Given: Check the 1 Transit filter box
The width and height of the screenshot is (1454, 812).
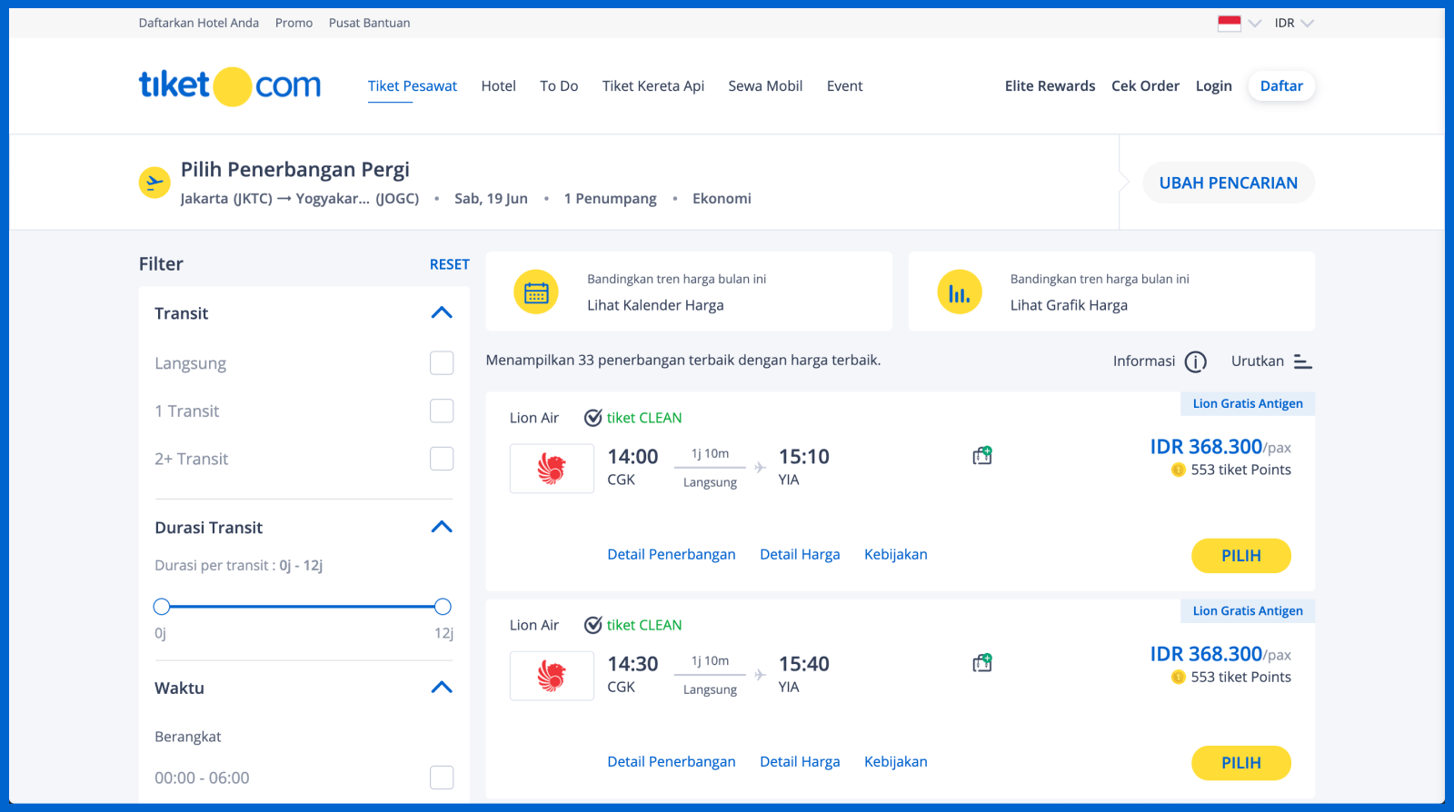Looking at the screenshot, I should click(442, 411).
